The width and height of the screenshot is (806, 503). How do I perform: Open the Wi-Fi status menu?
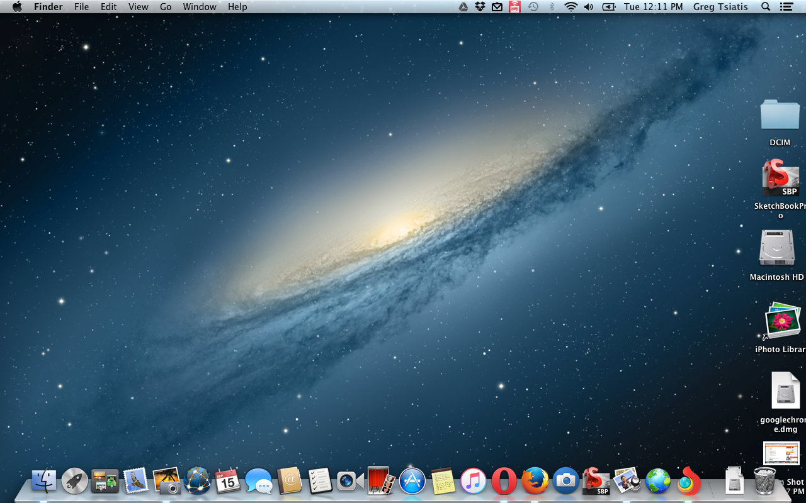pyautogui.click(x=570, y=7)
